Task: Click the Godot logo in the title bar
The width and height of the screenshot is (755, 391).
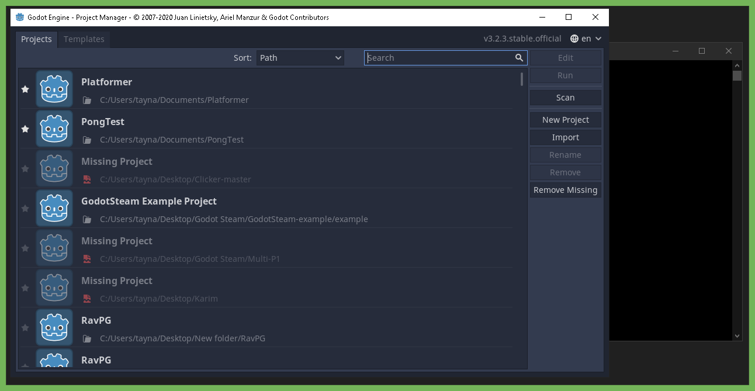Action: pyautogui.click(x=20, y=18)
